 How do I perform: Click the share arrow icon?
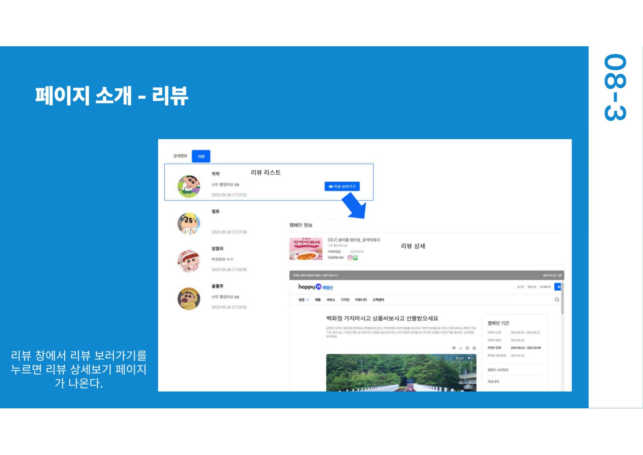461,348
